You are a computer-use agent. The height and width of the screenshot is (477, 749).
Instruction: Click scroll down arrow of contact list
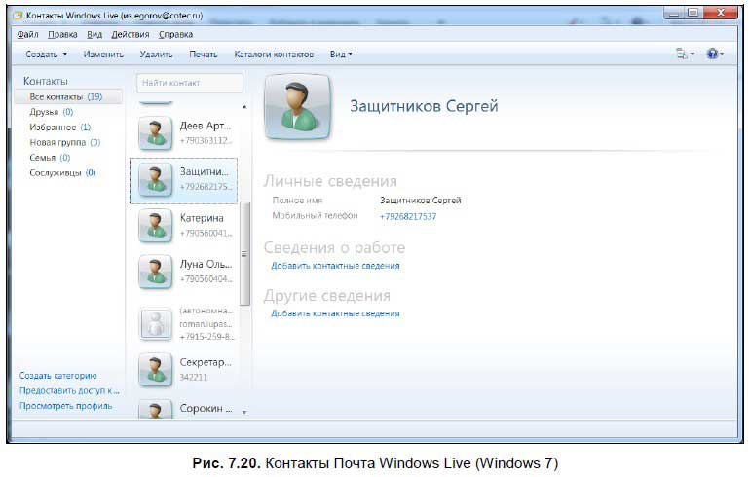pos(244,412)
